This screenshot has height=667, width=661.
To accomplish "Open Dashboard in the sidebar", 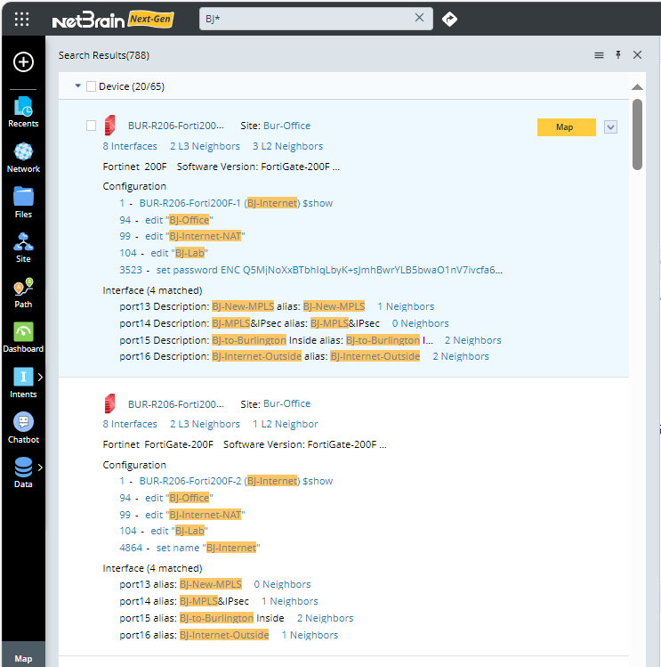I will click(23, 338).
